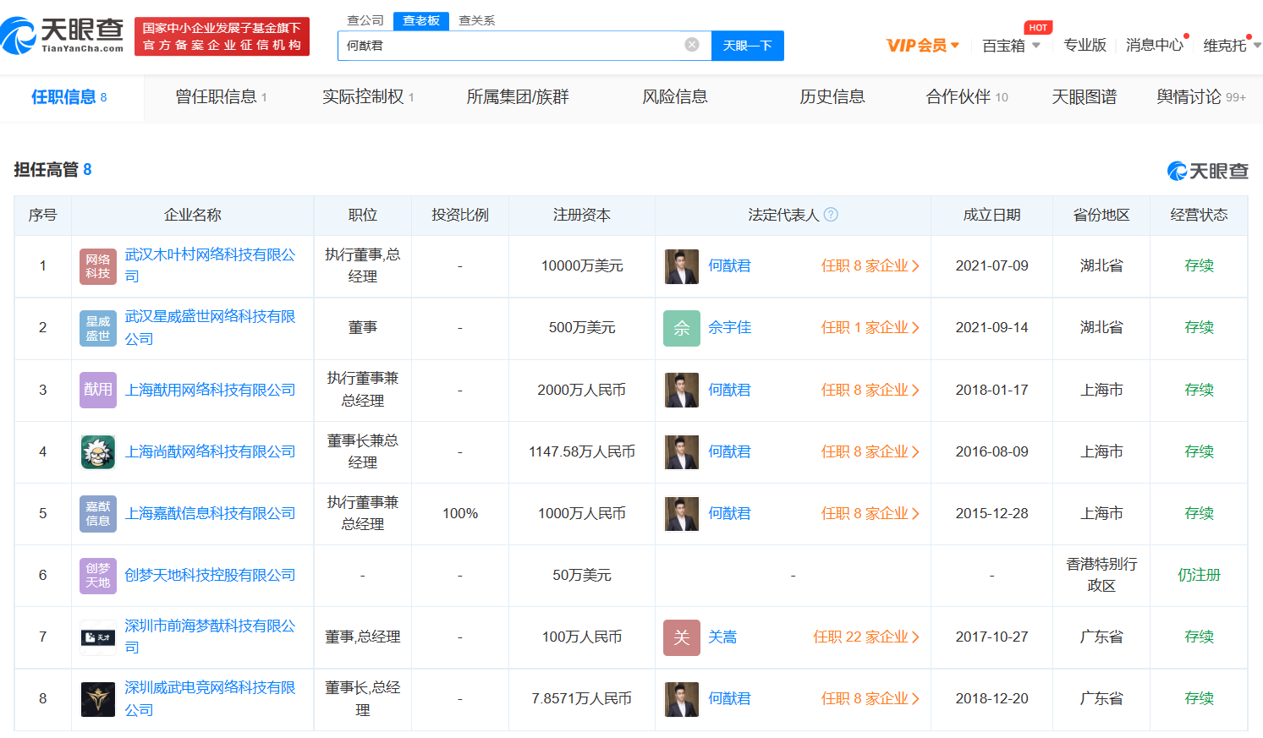
Task: Open 武汉星威盛世网络科技有限公司 company link
Action: [x=211, y=327]
